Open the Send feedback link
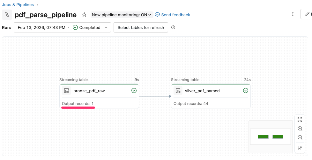This screenshot has height=160, width=312. [175, 15]
